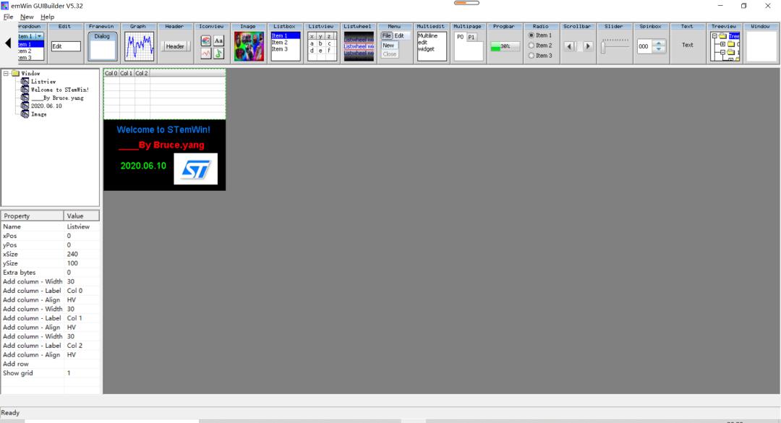Click the left arrow to scroll widget palette
781x423 pixels.
point(8,43)
